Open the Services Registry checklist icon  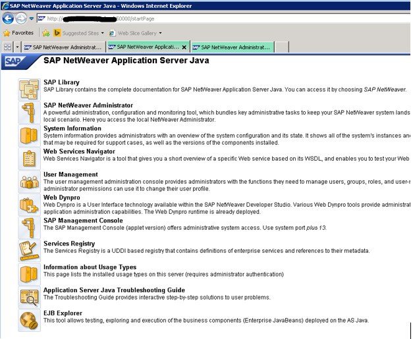click(x=29, y=251)
